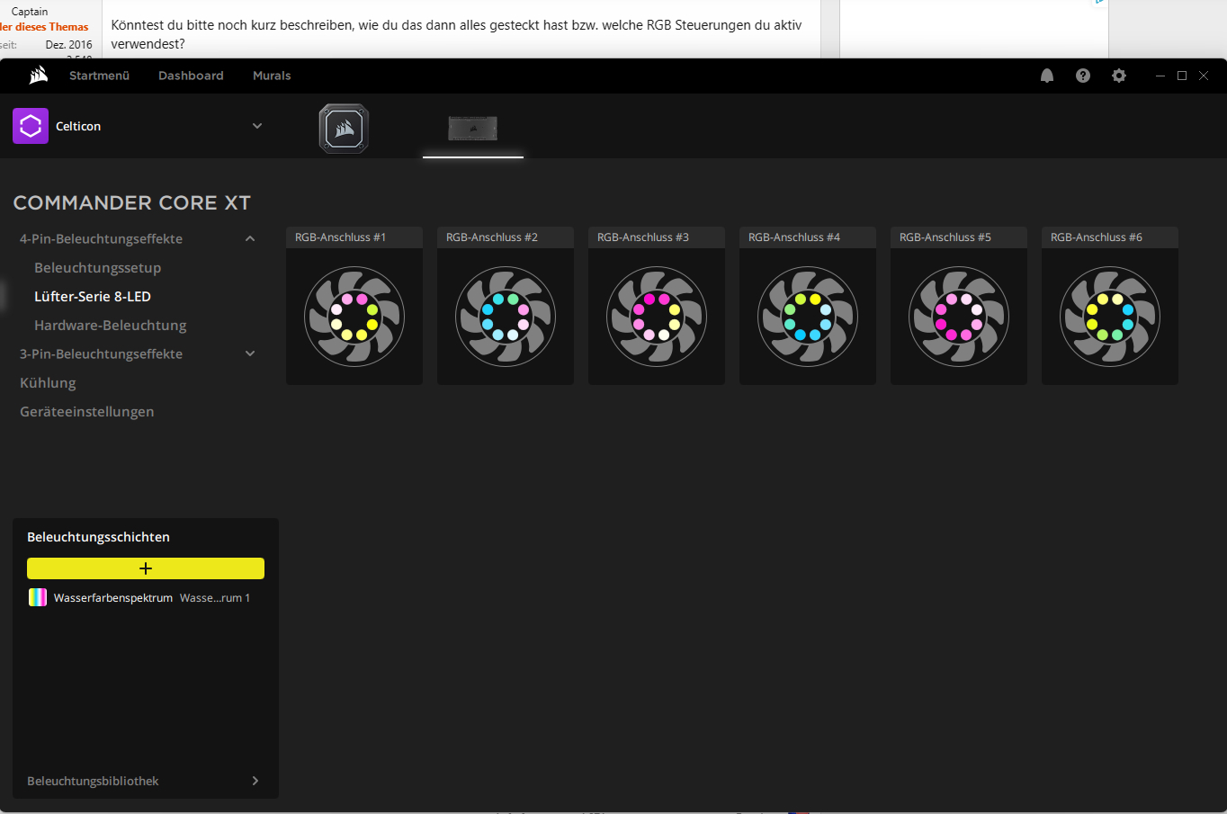This screenshot has width=1227, height=814.
Task: Open the help question mark icon
Action: coord(1083,76)
